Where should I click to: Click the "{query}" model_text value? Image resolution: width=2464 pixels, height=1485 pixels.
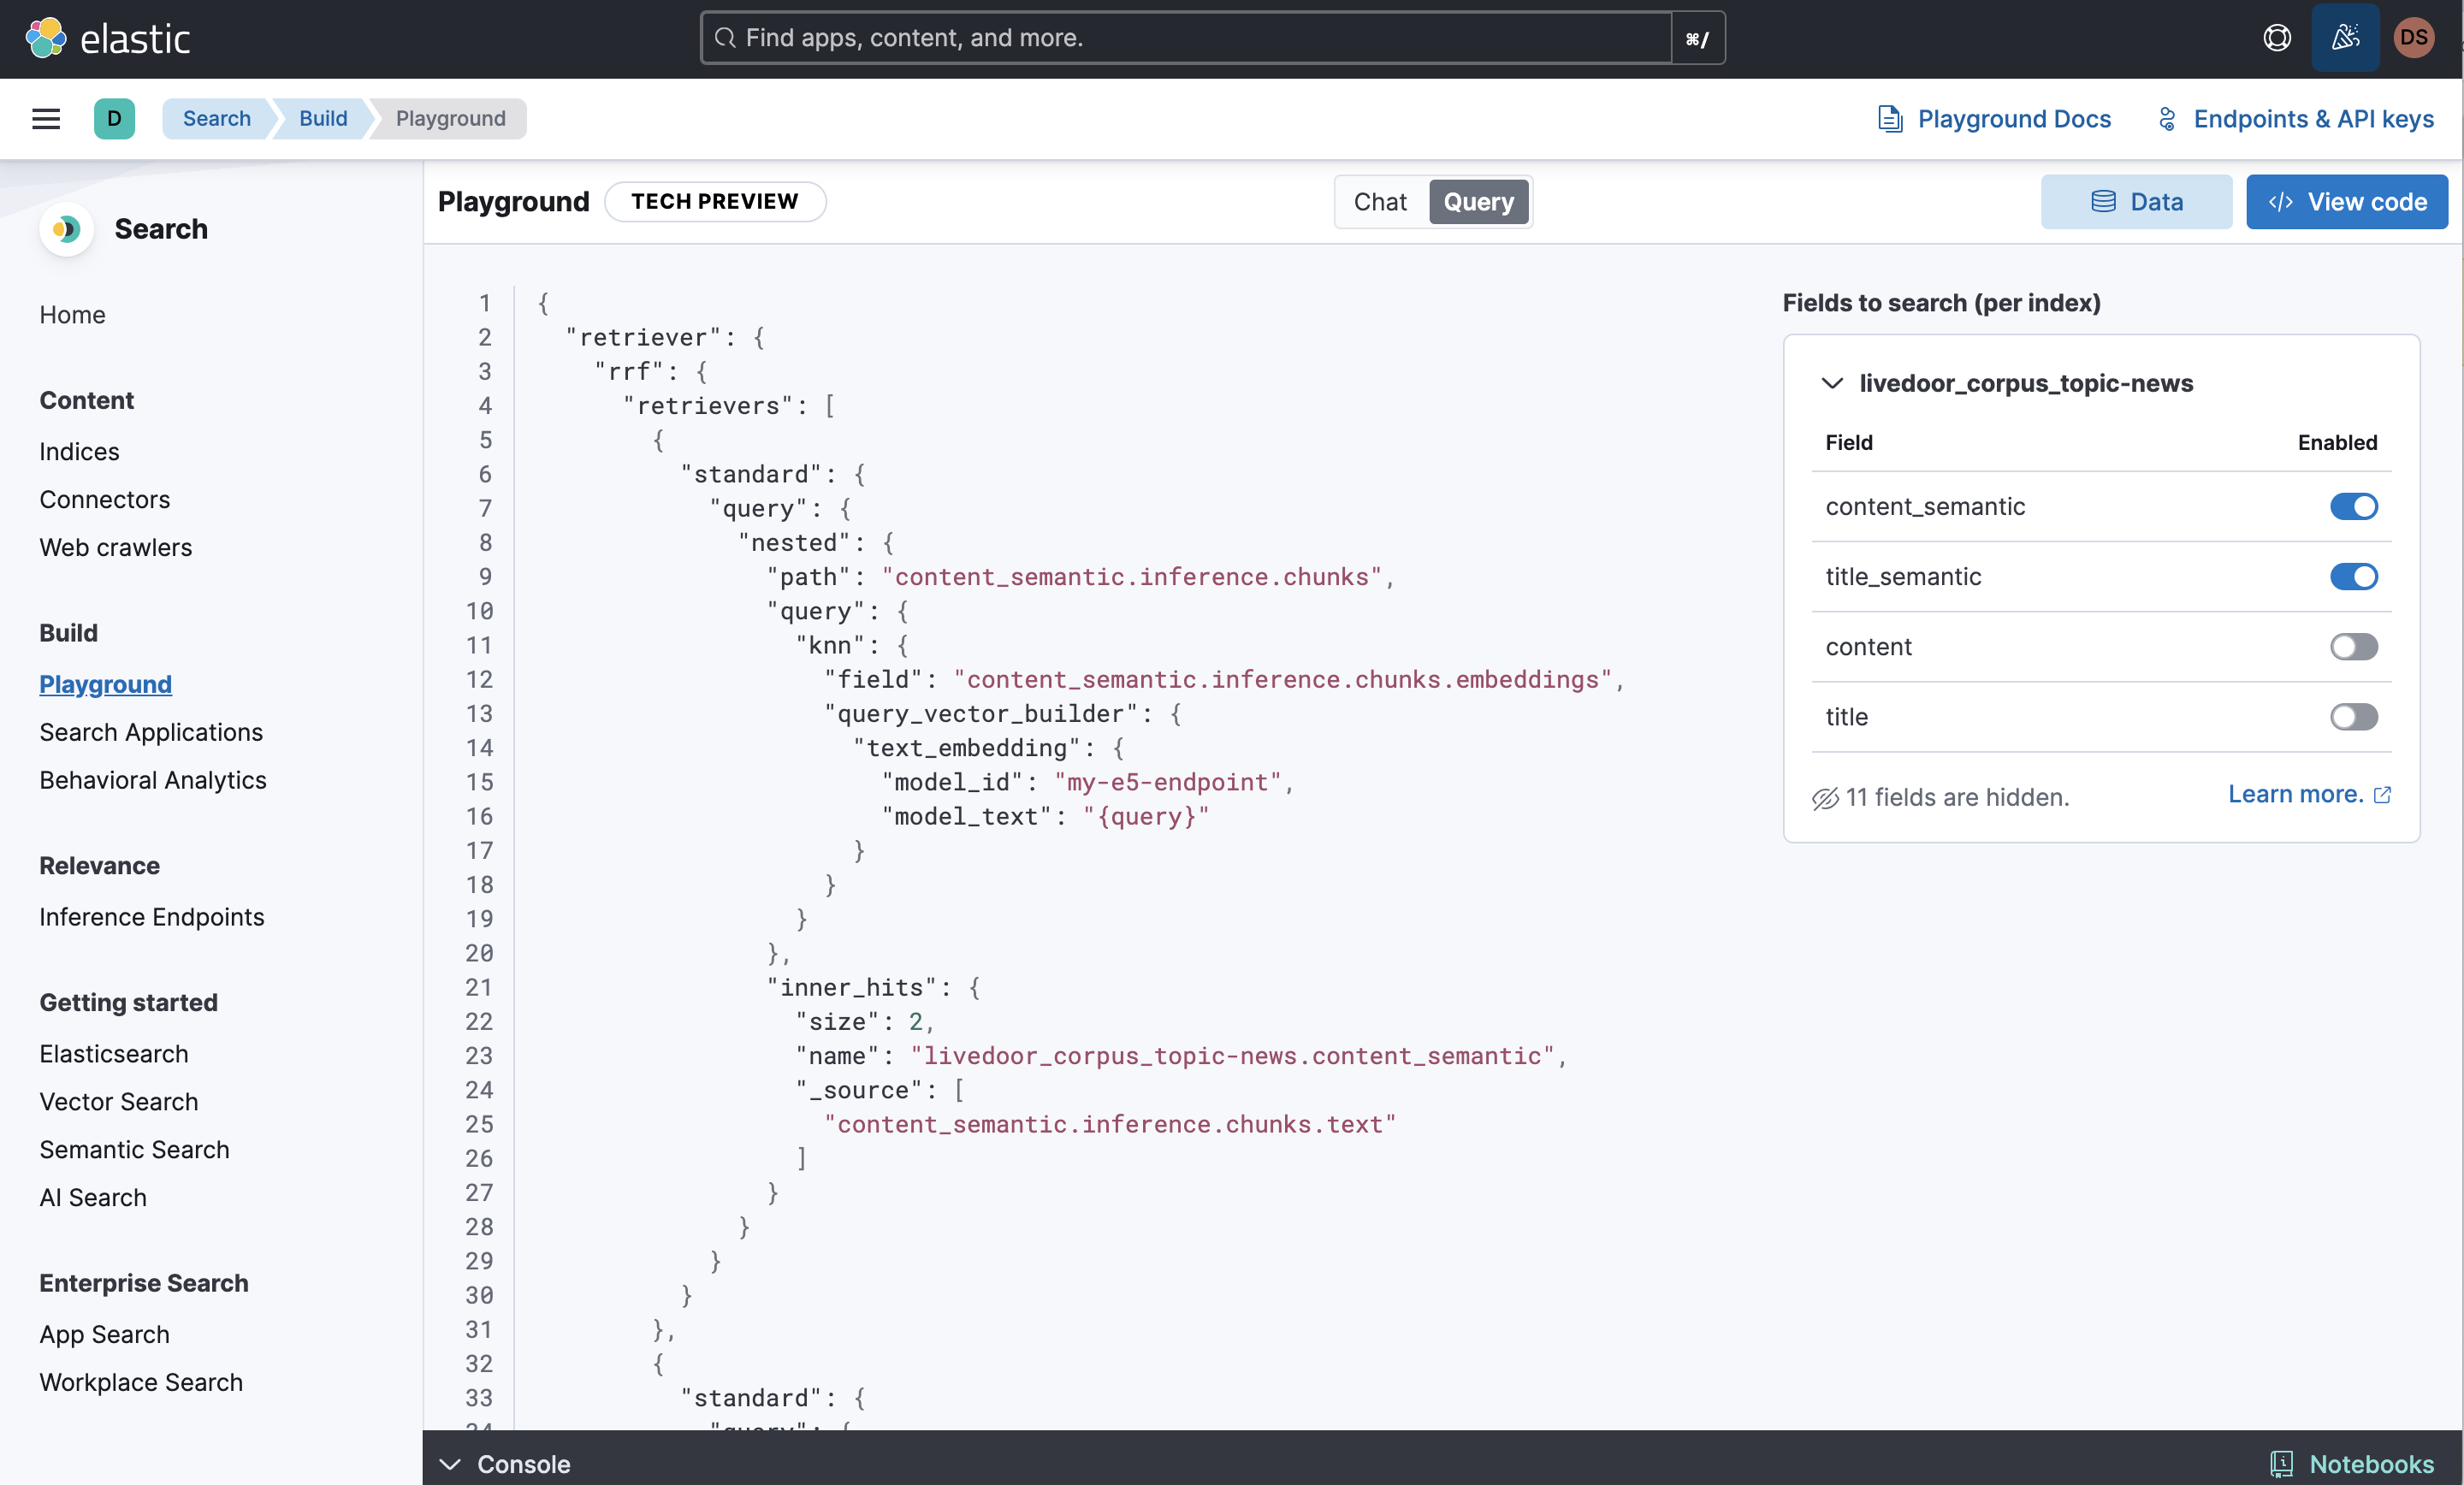pos(1146,816)
